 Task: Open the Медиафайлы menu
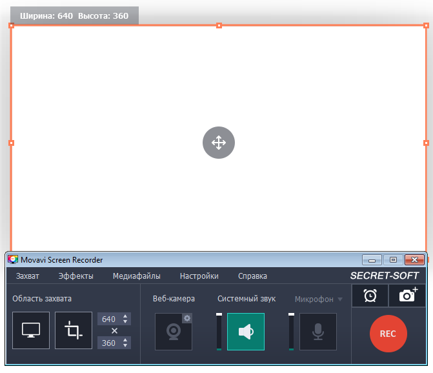pos(136,276)
